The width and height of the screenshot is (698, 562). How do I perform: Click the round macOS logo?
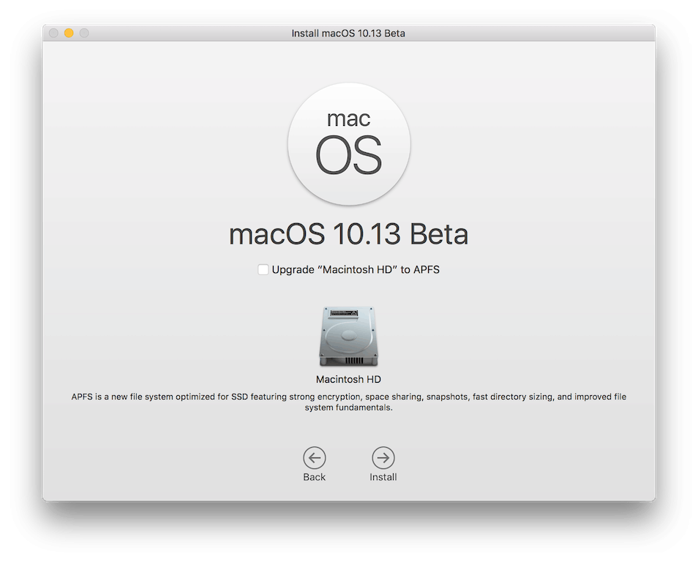coord(349,144)
